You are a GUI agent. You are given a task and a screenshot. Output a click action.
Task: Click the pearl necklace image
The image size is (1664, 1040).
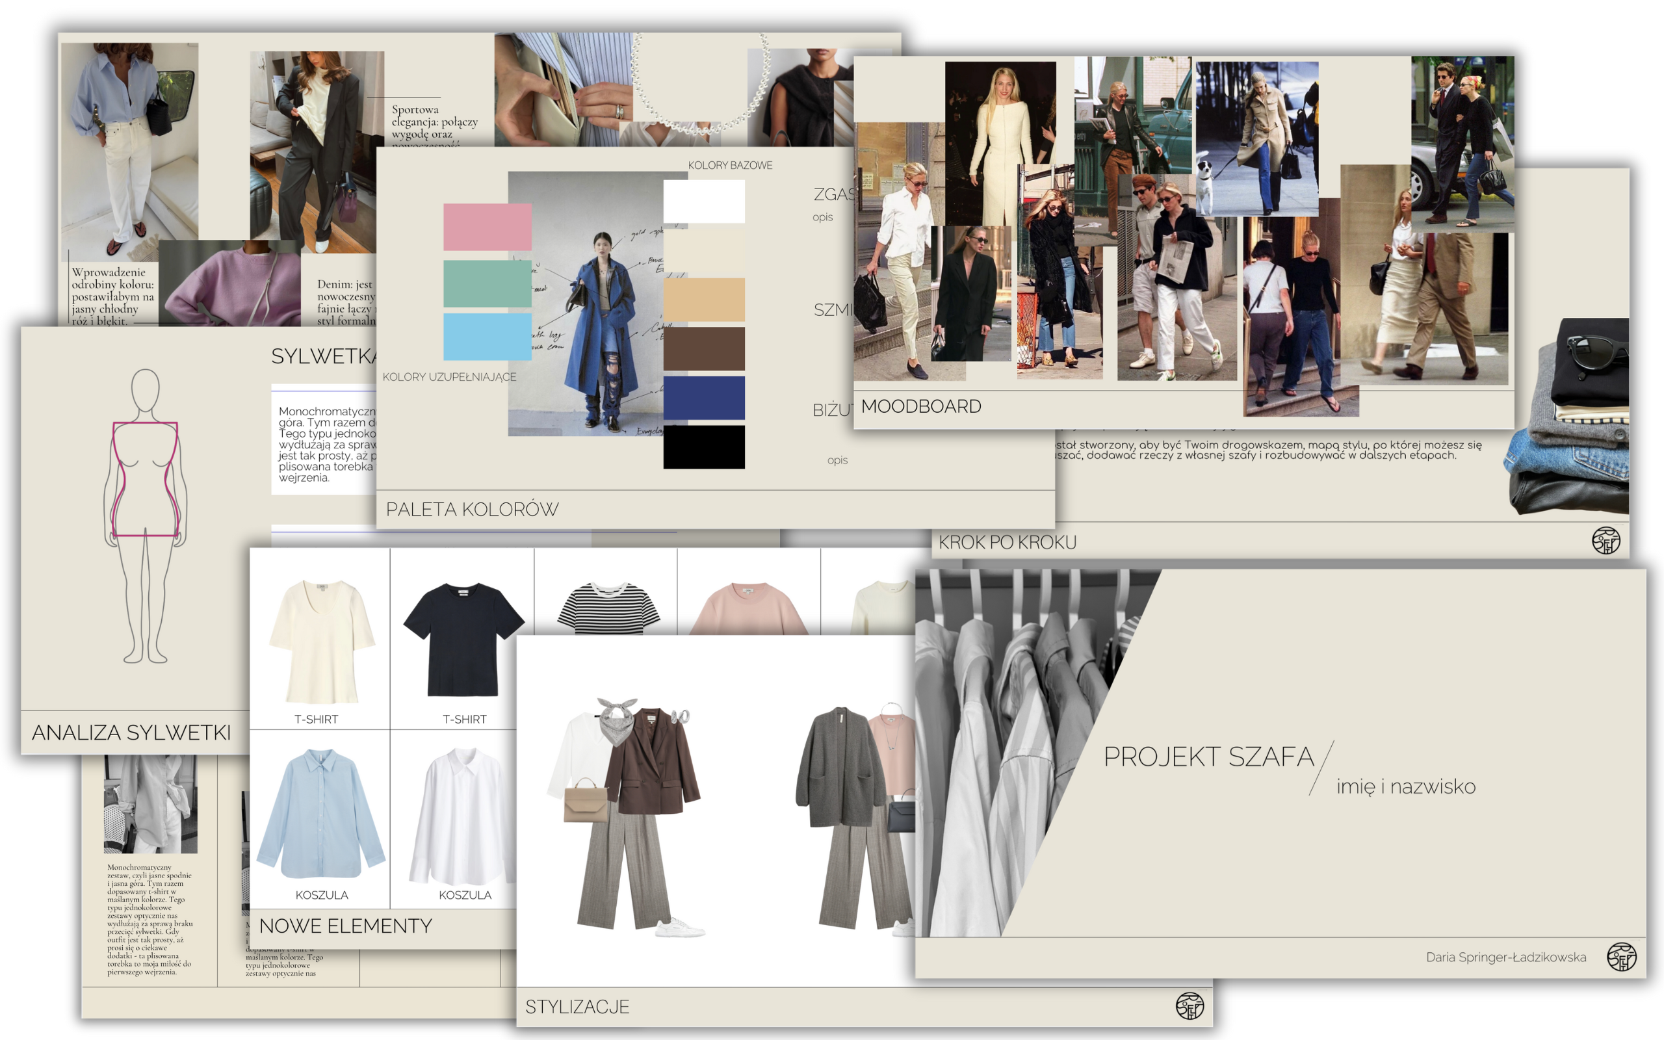coord(701,83)
